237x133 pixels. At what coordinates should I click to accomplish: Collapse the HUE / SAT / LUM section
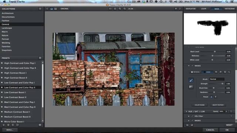(x=186, y=112)
